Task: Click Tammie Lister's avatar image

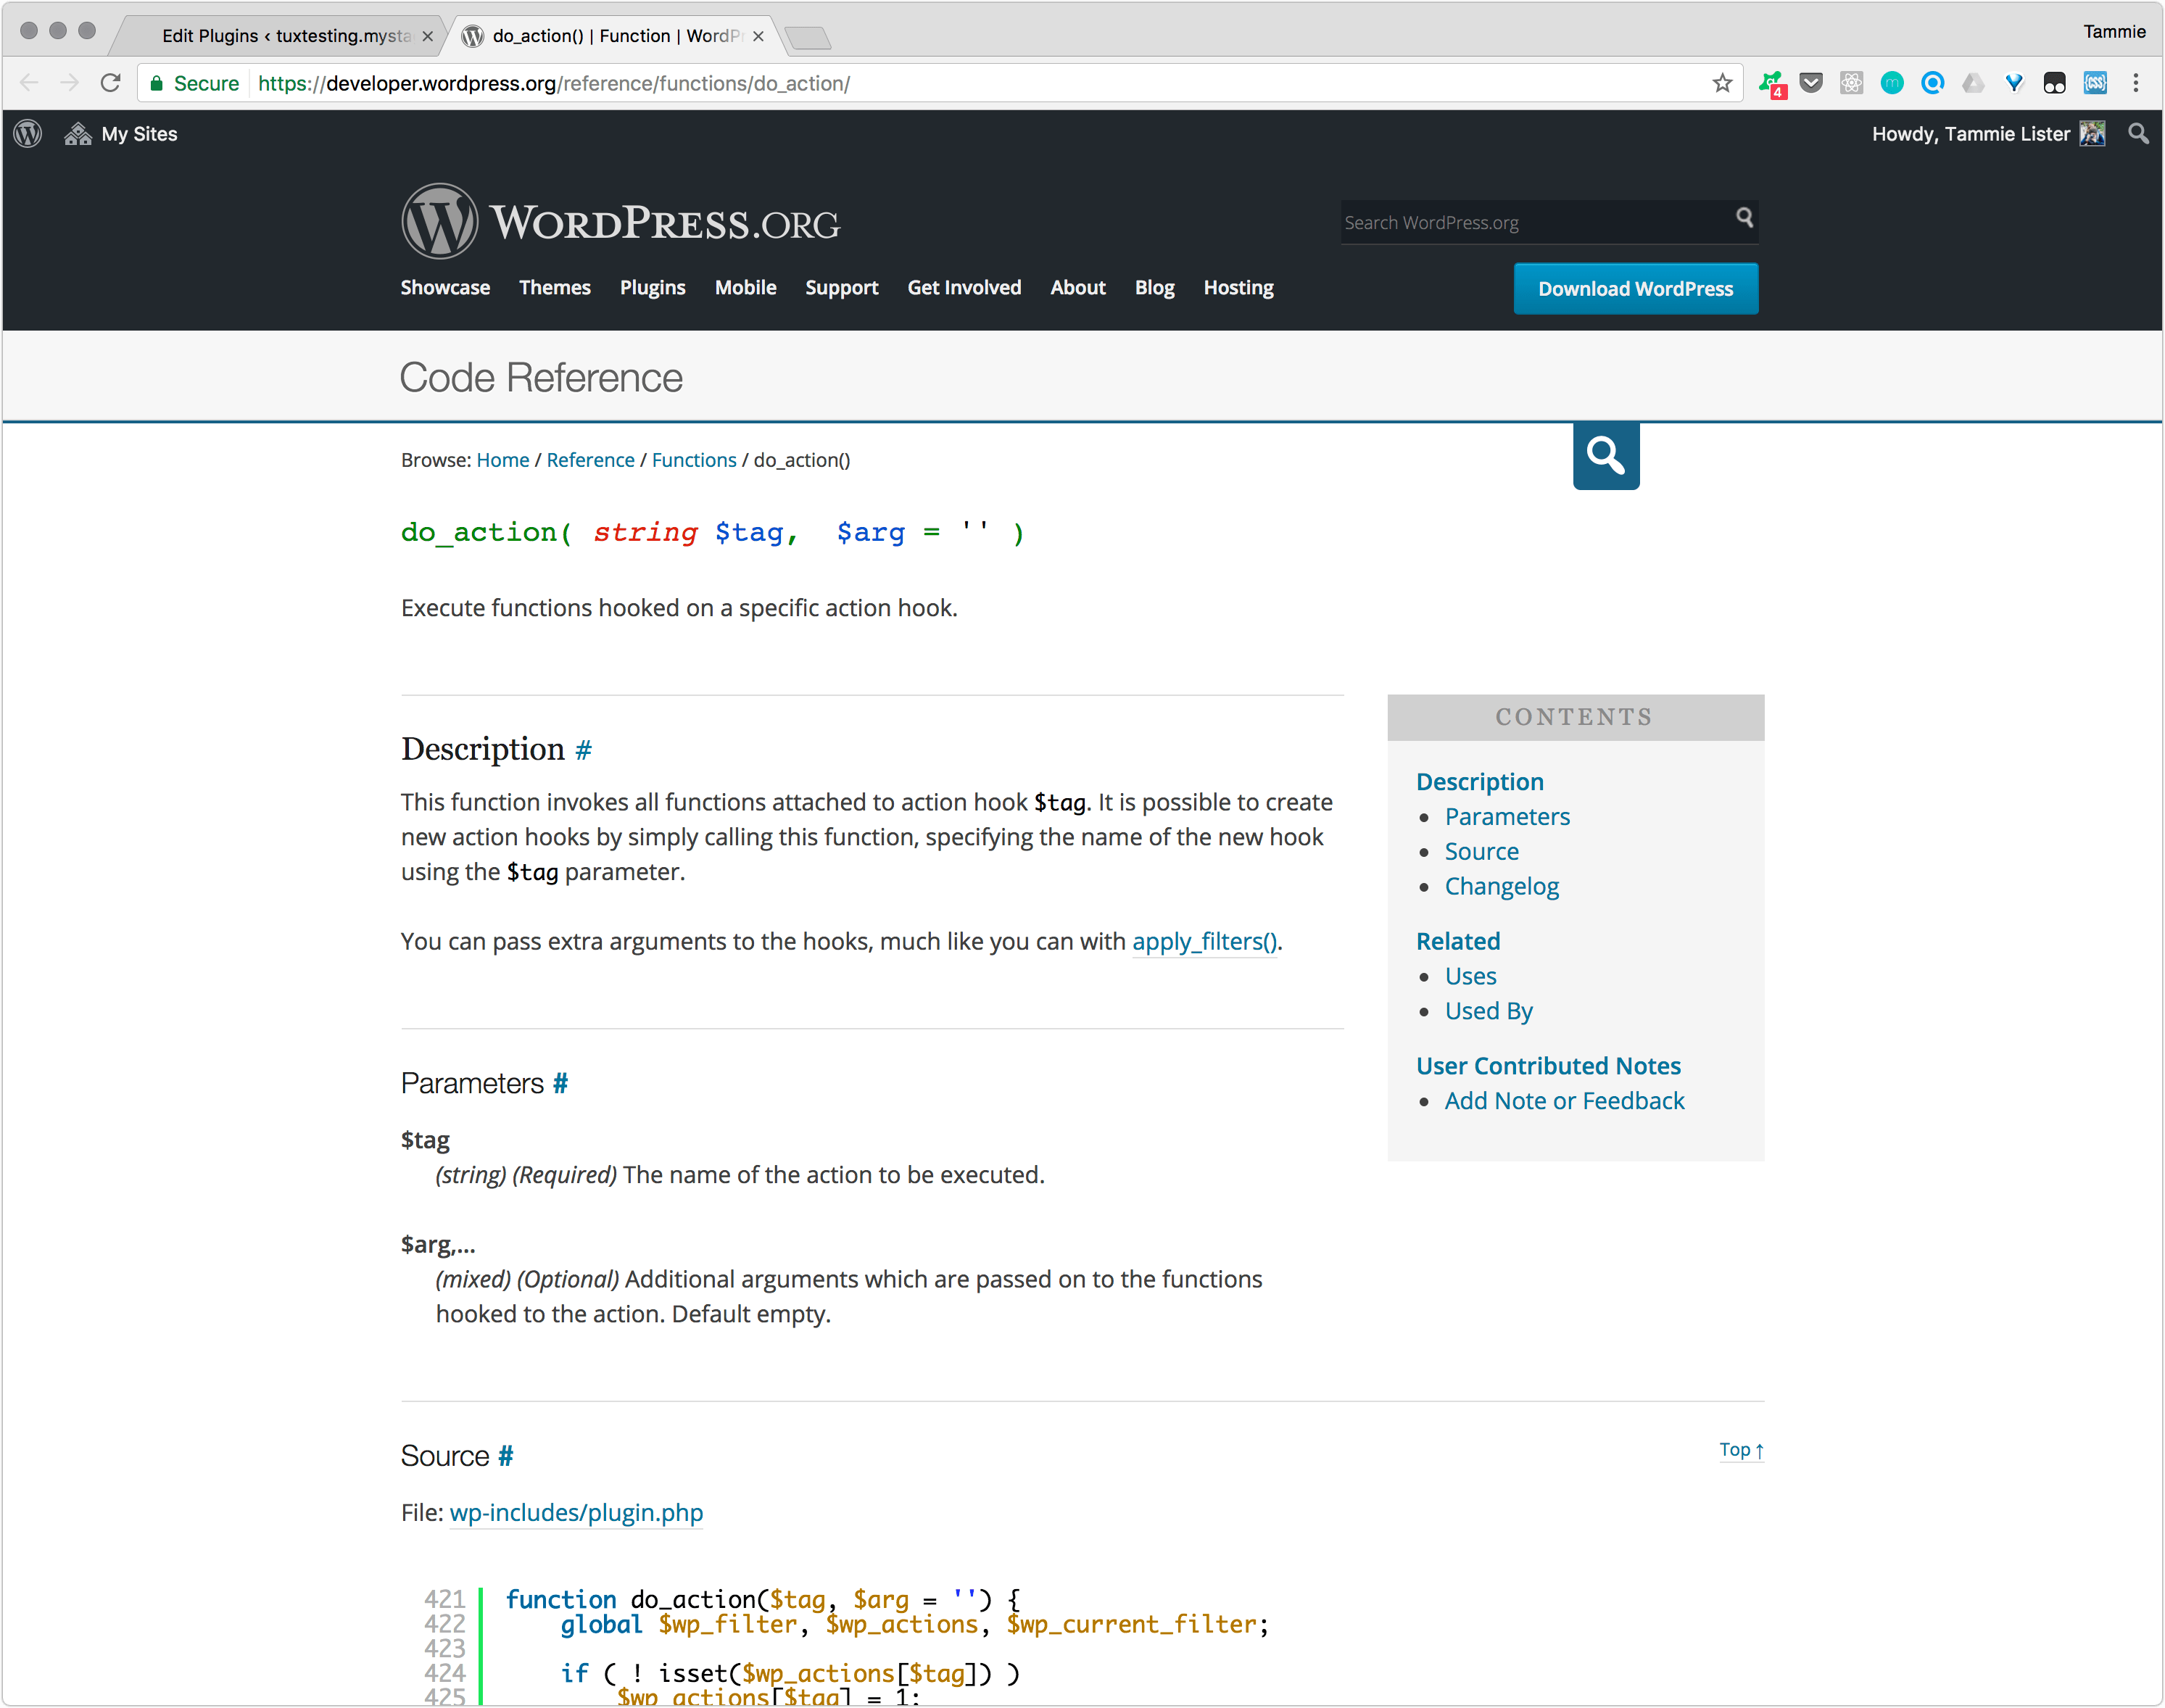Action: pos(2092,134)
